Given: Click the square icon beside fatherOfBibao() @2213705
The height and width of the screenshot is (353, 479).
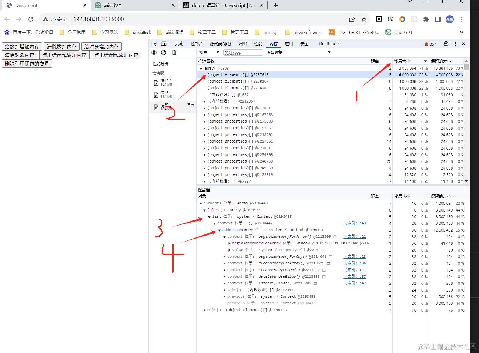Looking at the screenshot, I should click(x=315, y=283).
